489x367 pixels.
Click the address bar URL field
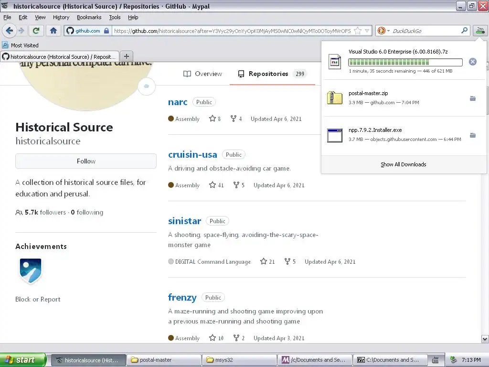(233, 31)
